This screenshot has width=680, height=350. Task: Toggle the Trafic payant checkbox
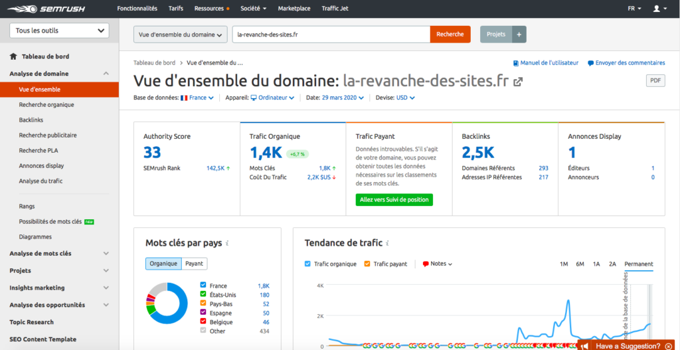point(367,264)
